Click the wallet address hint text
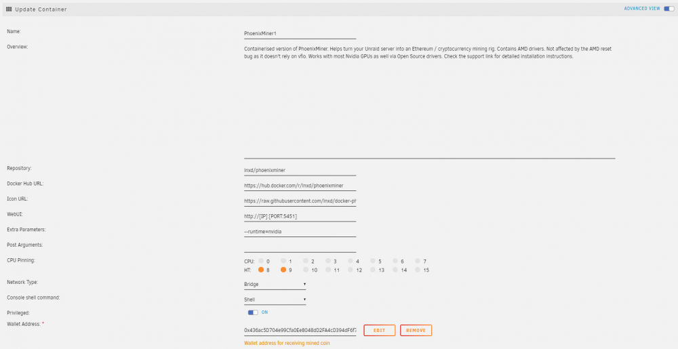The width and height of the screenshot is (678, 349). 287,343
